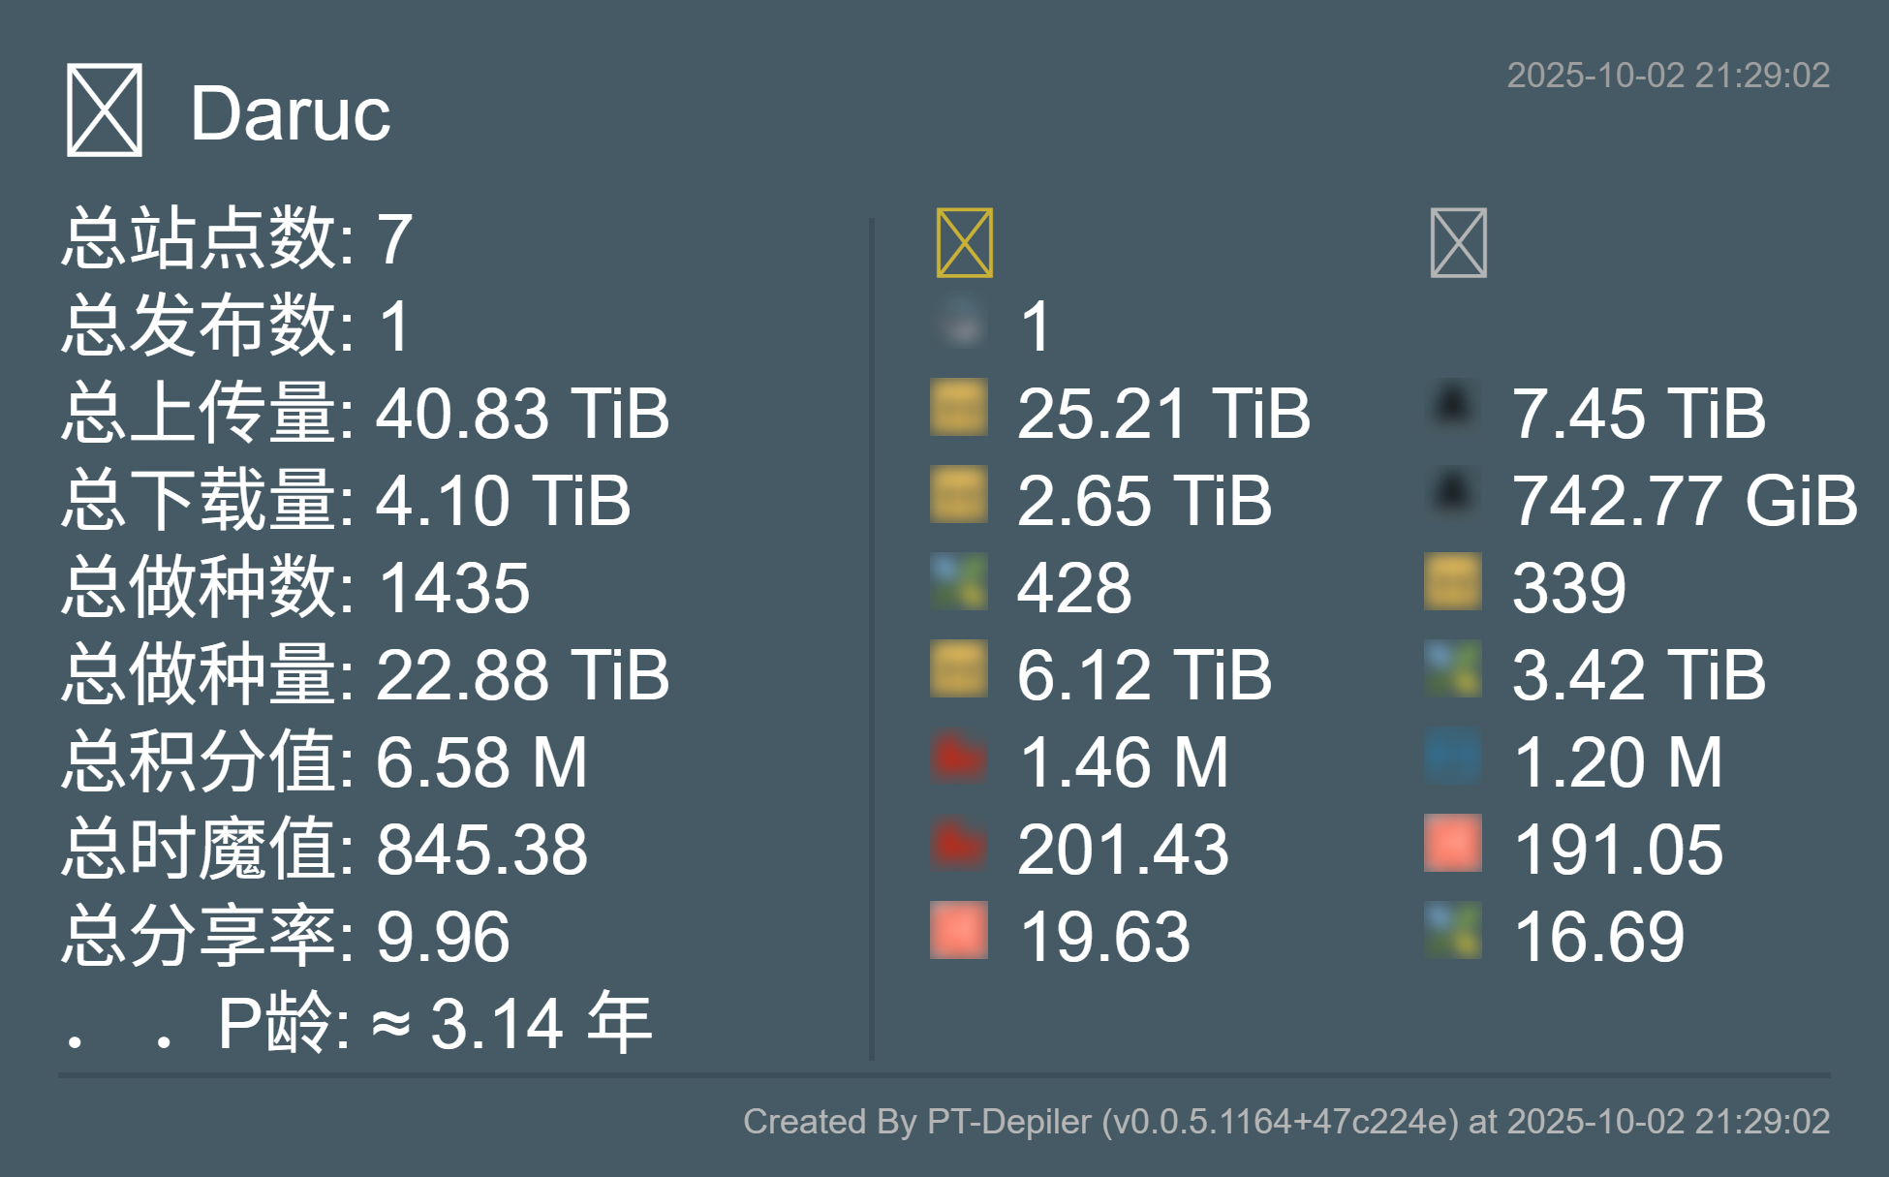Select the 总上传量 40.83 TiB row
Image resolution: width=1889 pixels, height=1177 pixels.
click(x=365, y=413)
